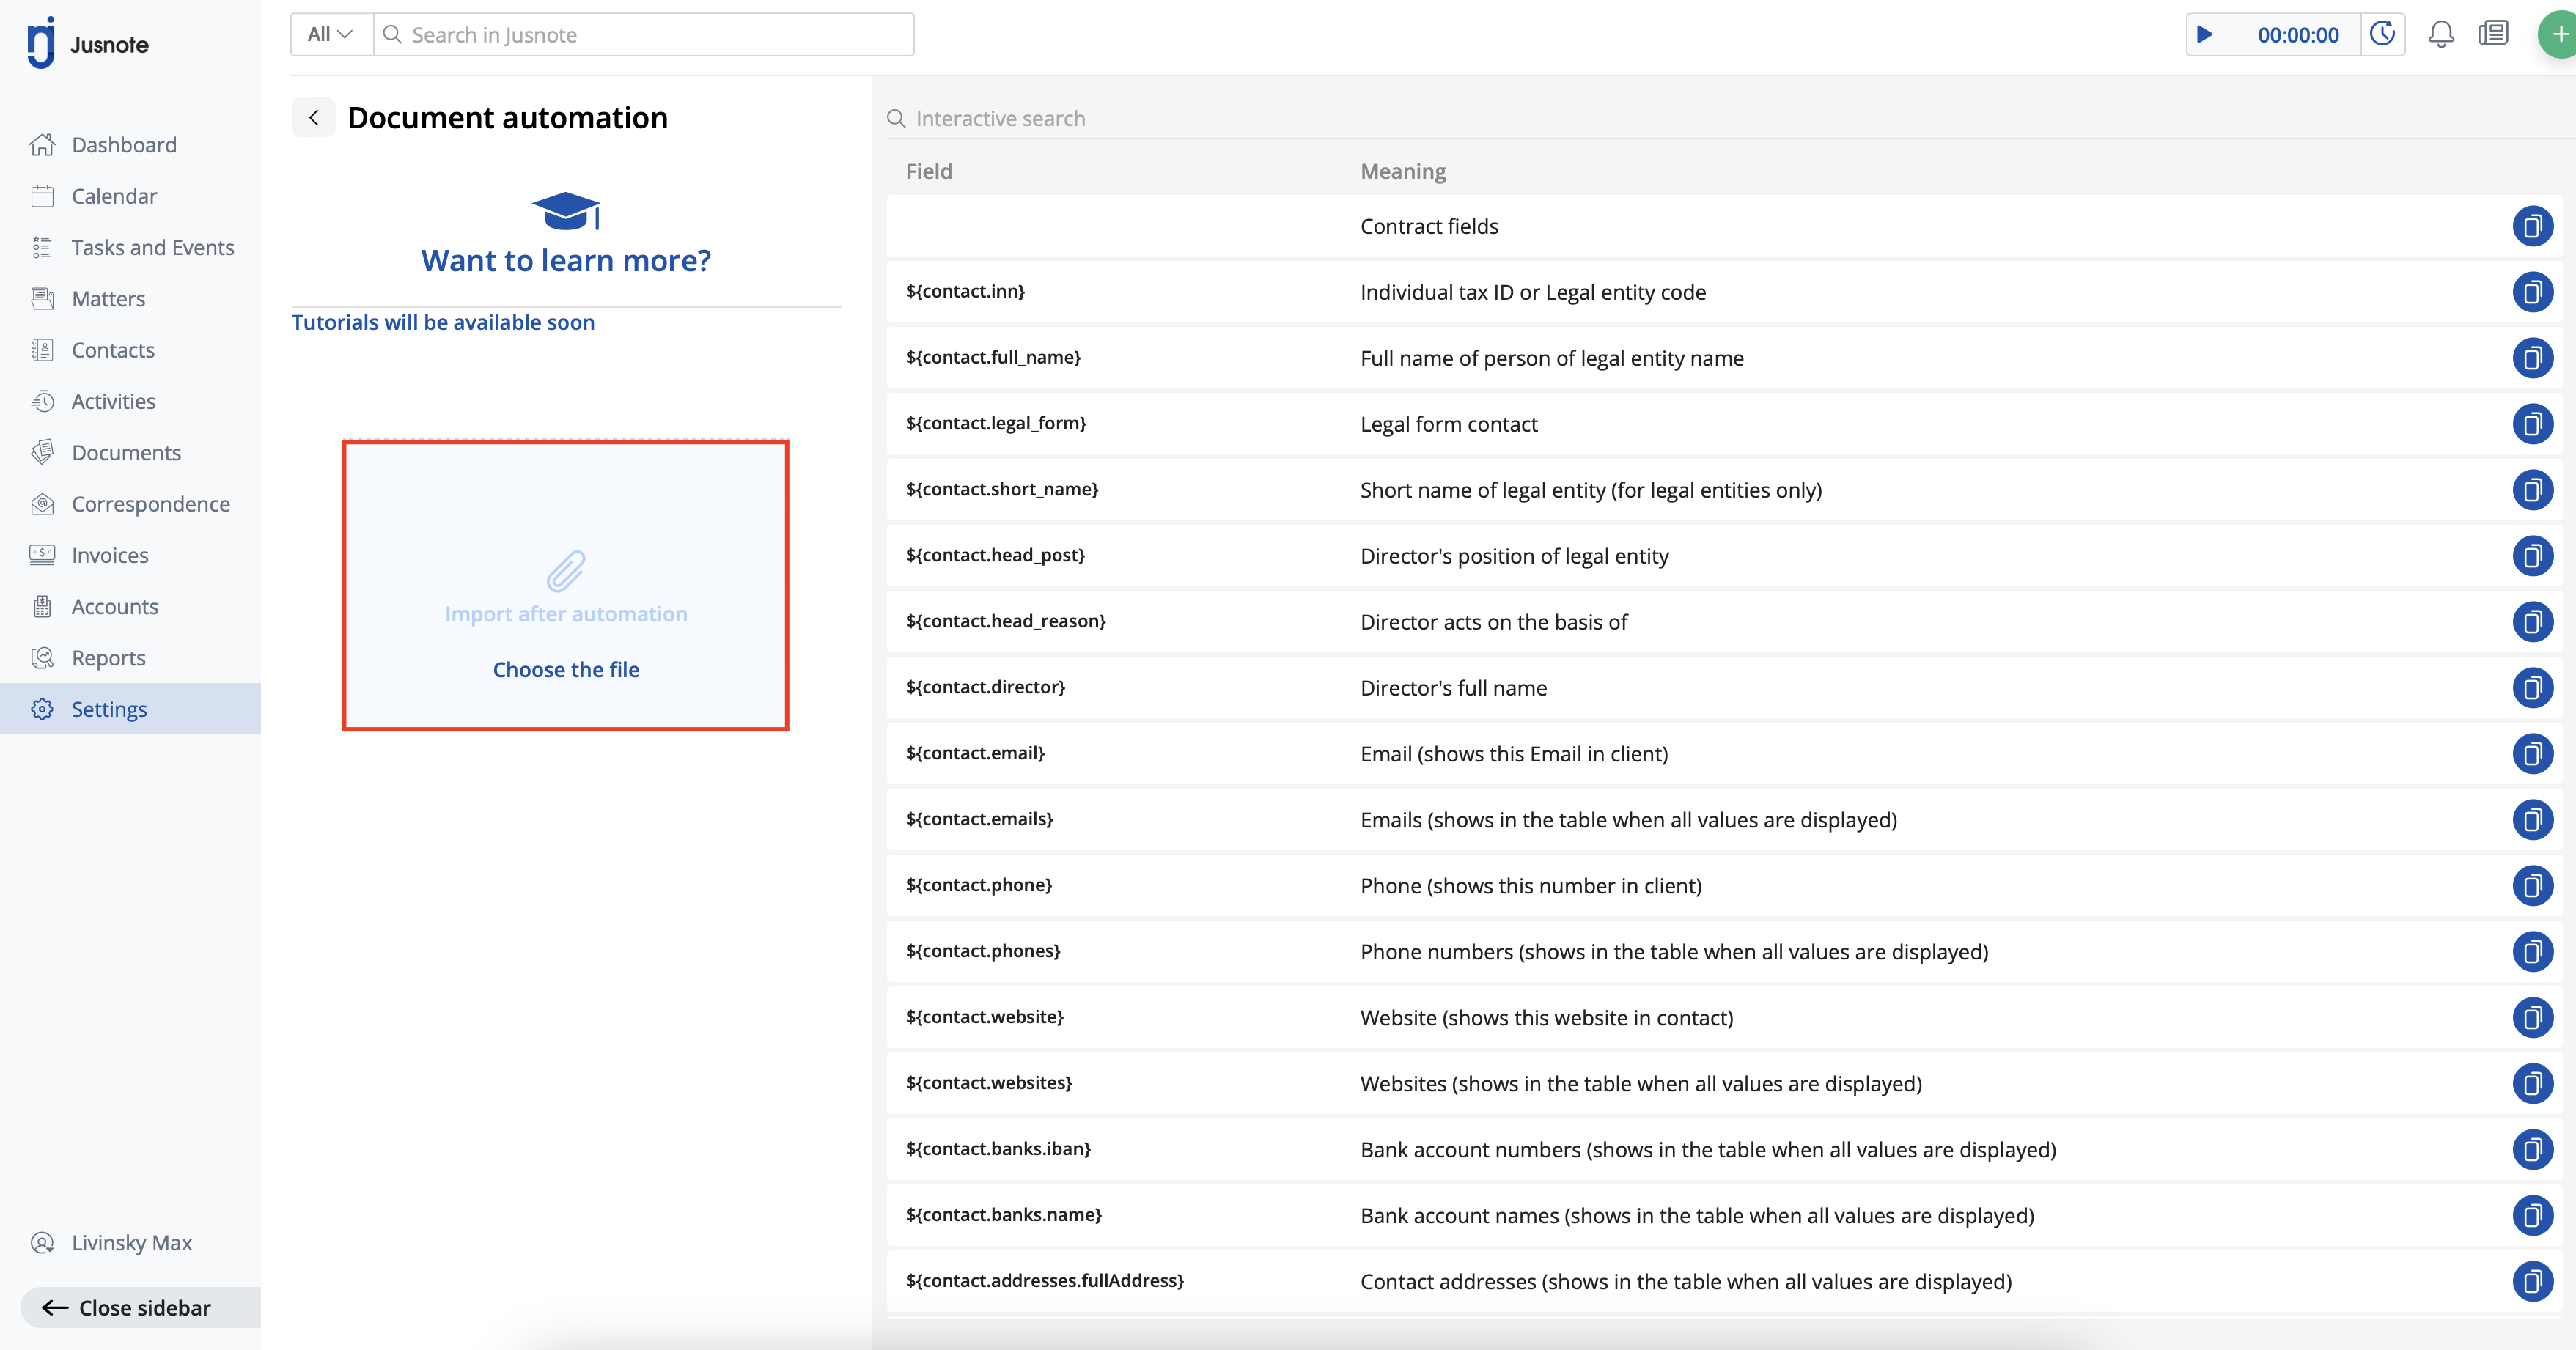Image resolution: width=2576 pixels, height=1350 pixels.
Task: Click Choose the file link
Action: pos(566,669)
